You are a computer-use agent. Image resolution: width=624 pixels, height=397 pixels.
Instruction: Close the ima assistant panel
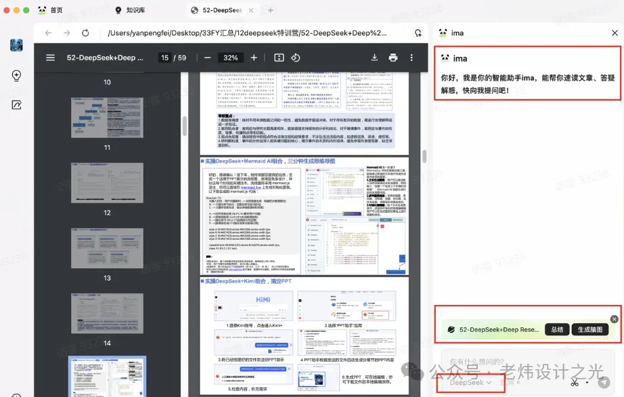(x=615, y=33)
